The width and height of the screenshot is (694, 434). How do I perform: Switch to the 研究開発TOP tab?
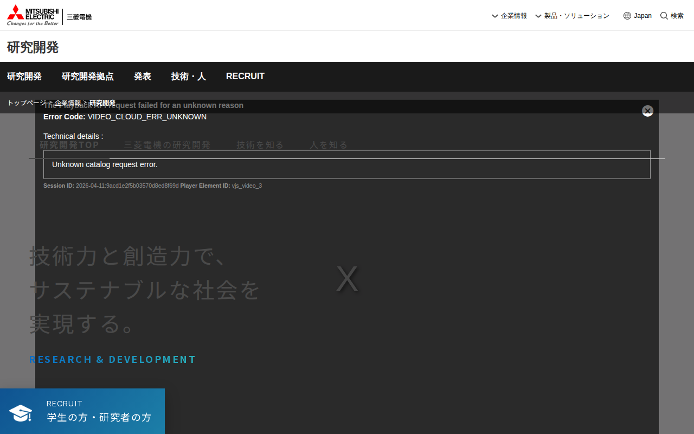(x=69, y=145)
